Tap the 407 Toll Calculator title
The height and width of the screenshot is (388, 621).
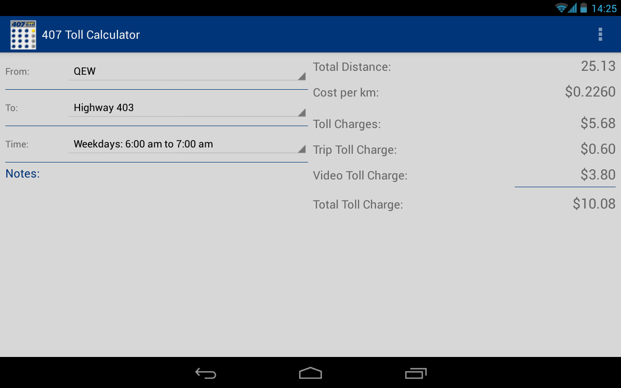pos(91,35)
